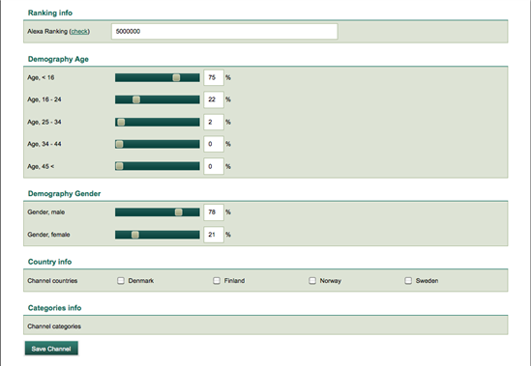Click the Age 16 - 24 slider handle

pyautogui.click(x=136, y=99)
